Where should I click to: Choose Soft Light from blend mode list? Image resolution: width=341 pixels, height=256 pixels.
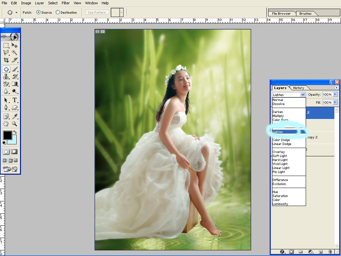tap(280, 156)
